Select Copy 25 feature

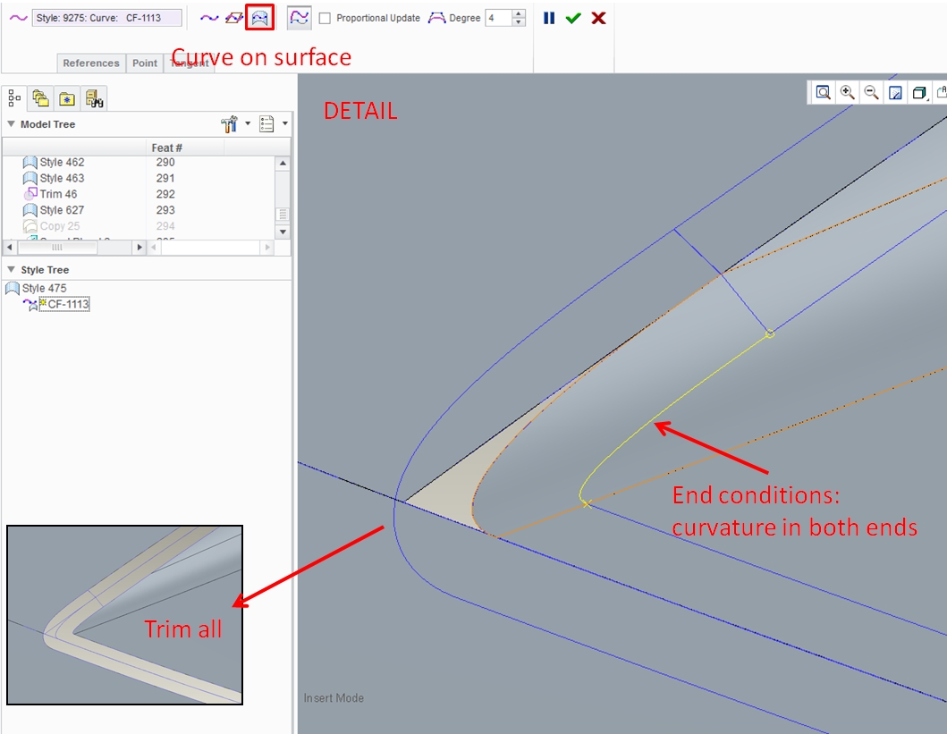(x=59, y=226)
